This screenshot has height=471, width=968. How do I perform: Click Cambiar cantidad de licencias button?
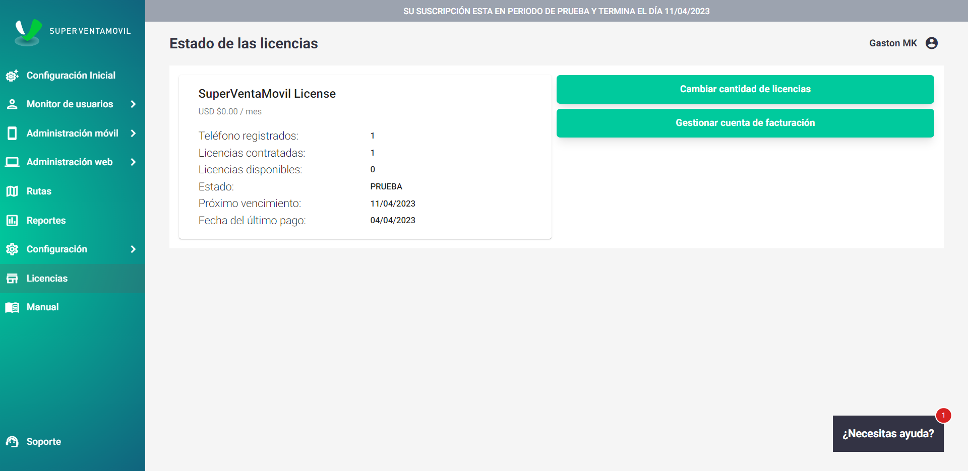pyautogui.click(x=745, y=89)
